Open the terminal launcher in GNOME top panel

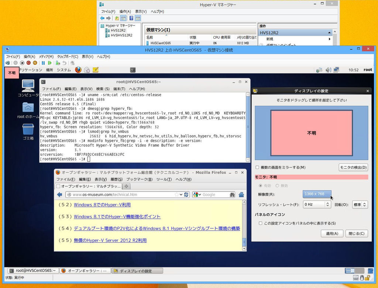tap(133, 70)
